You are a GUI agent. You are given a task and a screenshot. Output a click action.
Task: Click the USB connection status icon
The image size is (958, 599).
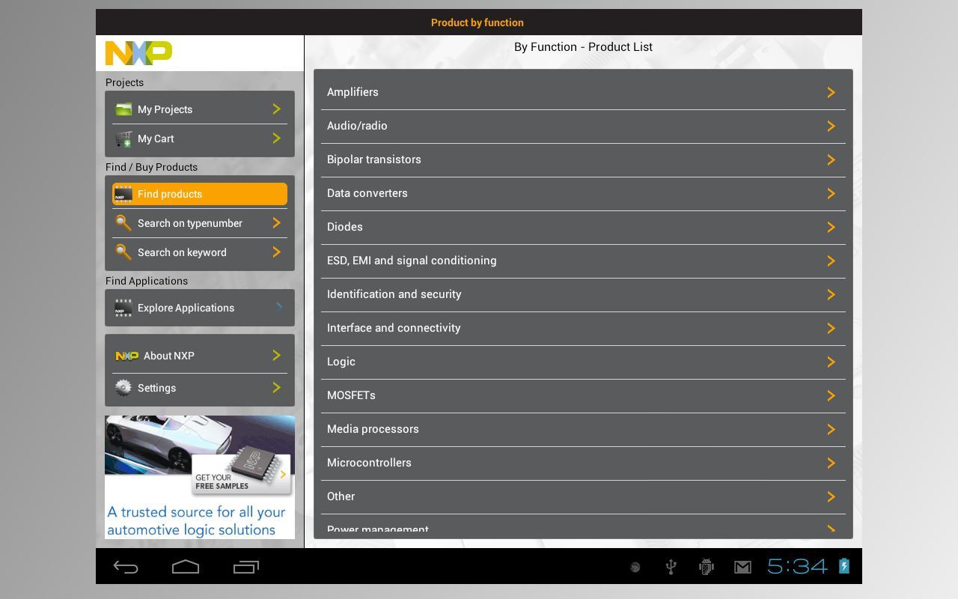[x=670, y=567]
